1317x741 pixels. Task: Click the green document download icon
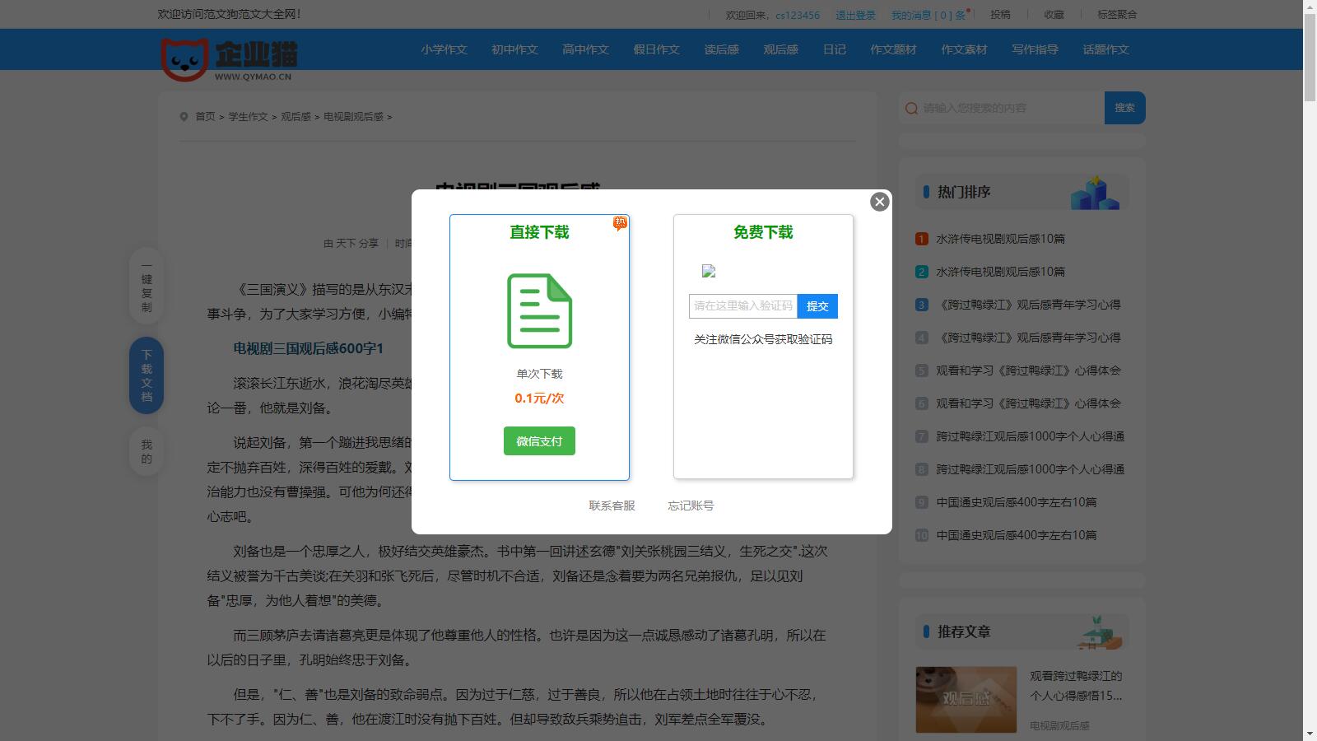click(x=539, y=310)
